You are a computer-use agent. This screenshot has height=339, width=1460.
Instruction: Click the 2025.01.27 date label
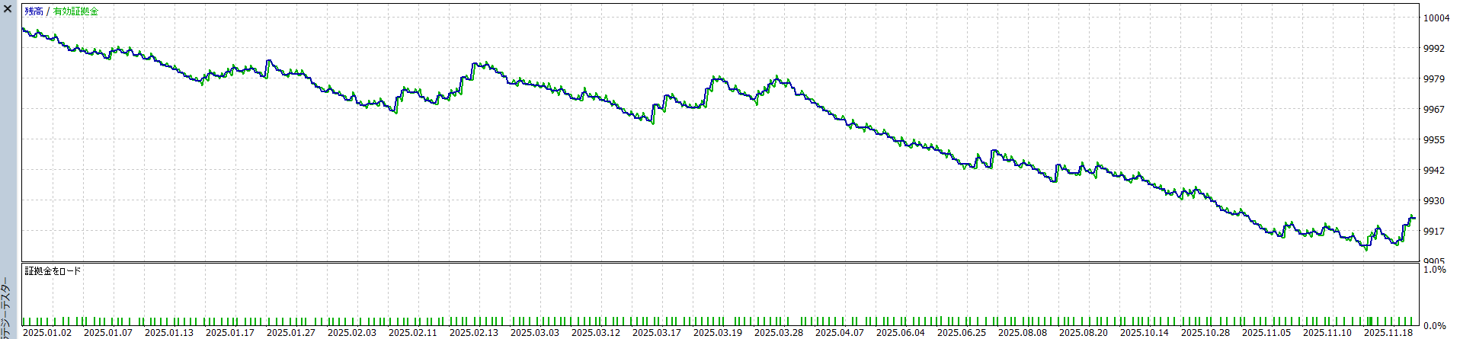(x=291, y=333)
